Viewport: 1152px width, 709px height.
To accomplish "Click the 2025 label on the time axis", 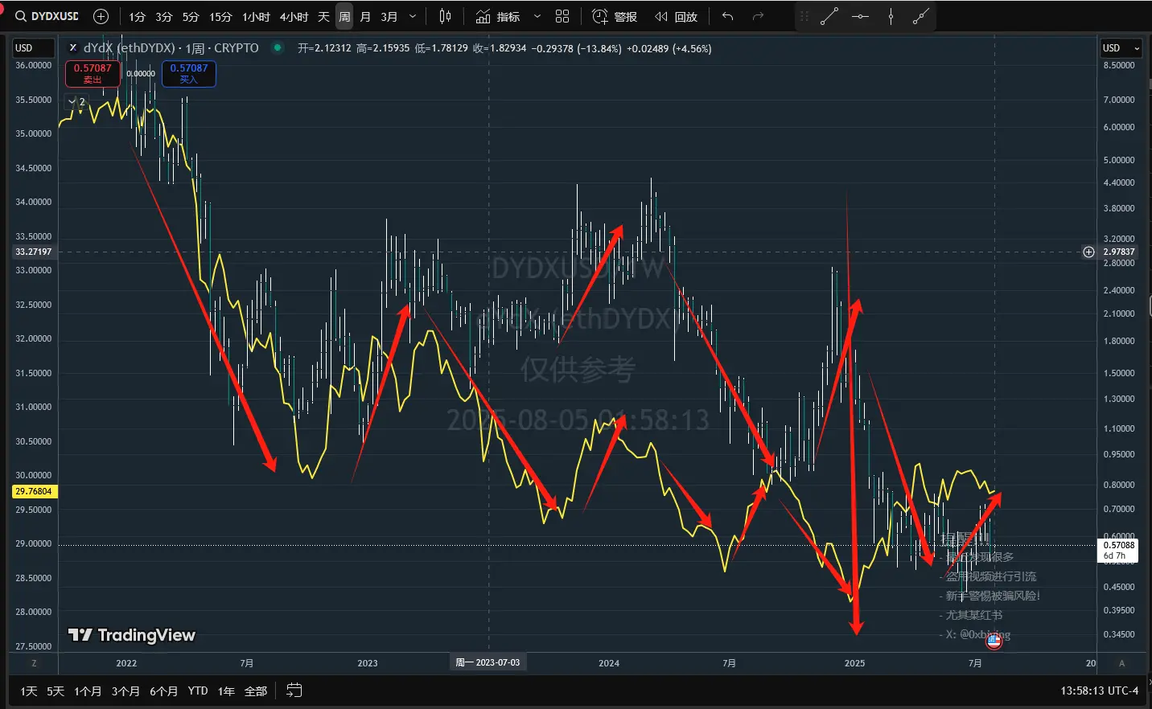I will coord(854,663).
